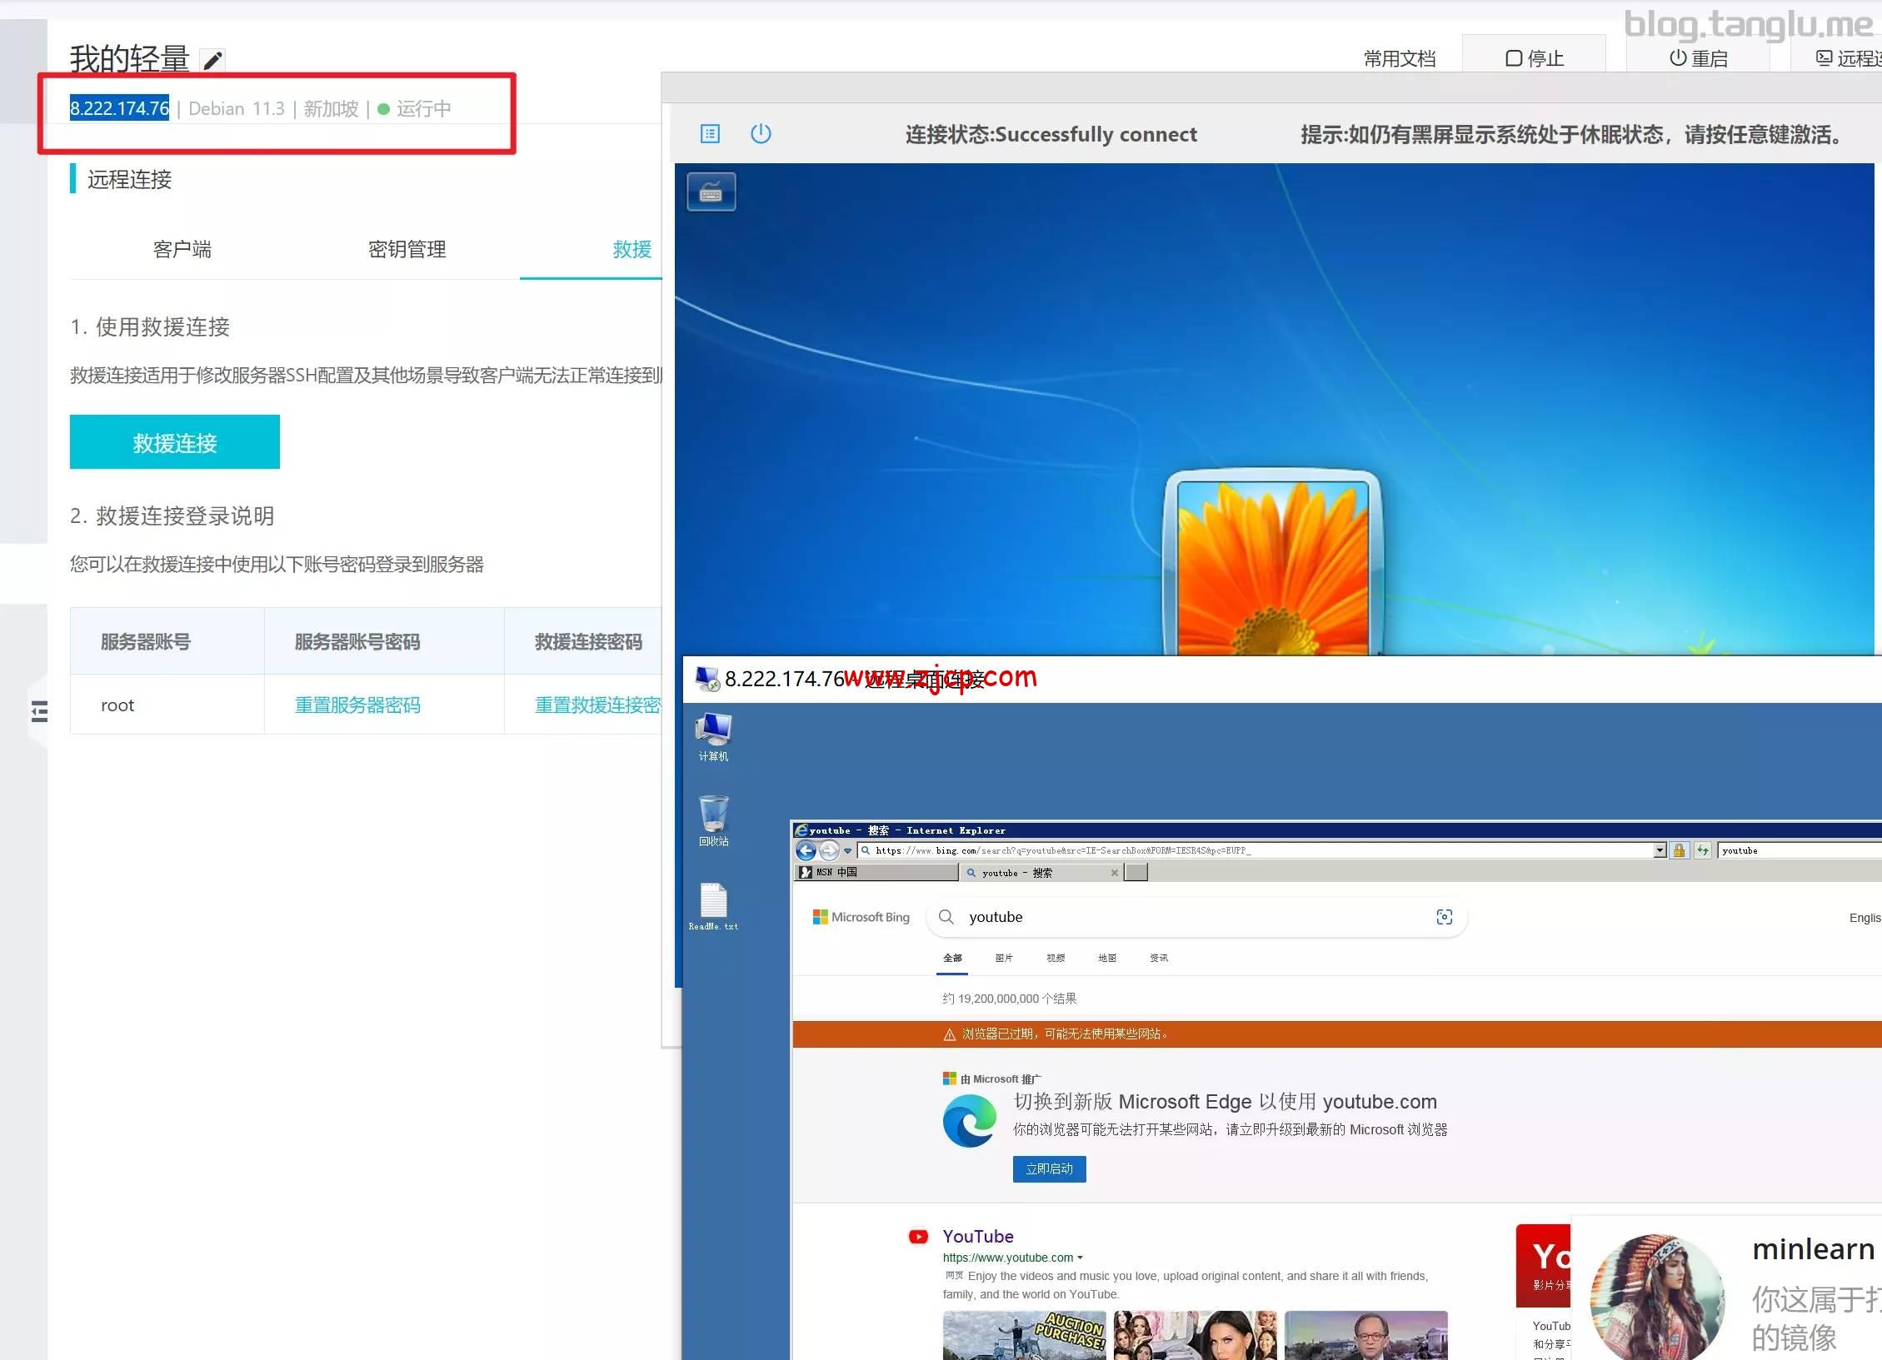
Task: Expand the dropdown arrow beside the back button
Action: 847,850
